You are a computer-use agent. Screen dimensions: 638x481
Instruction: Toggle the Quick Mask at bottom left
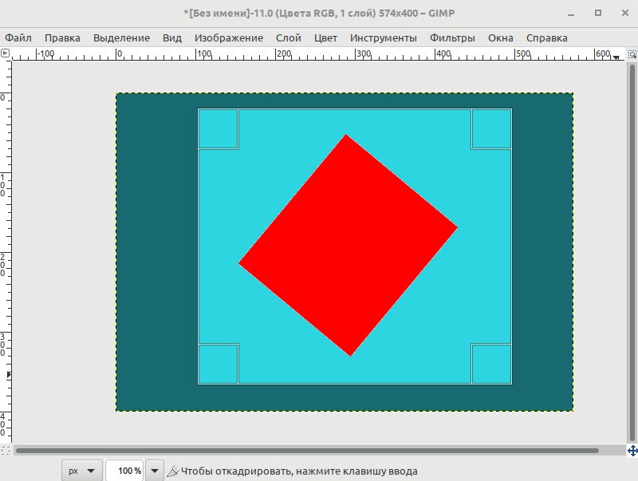[6, 451]
